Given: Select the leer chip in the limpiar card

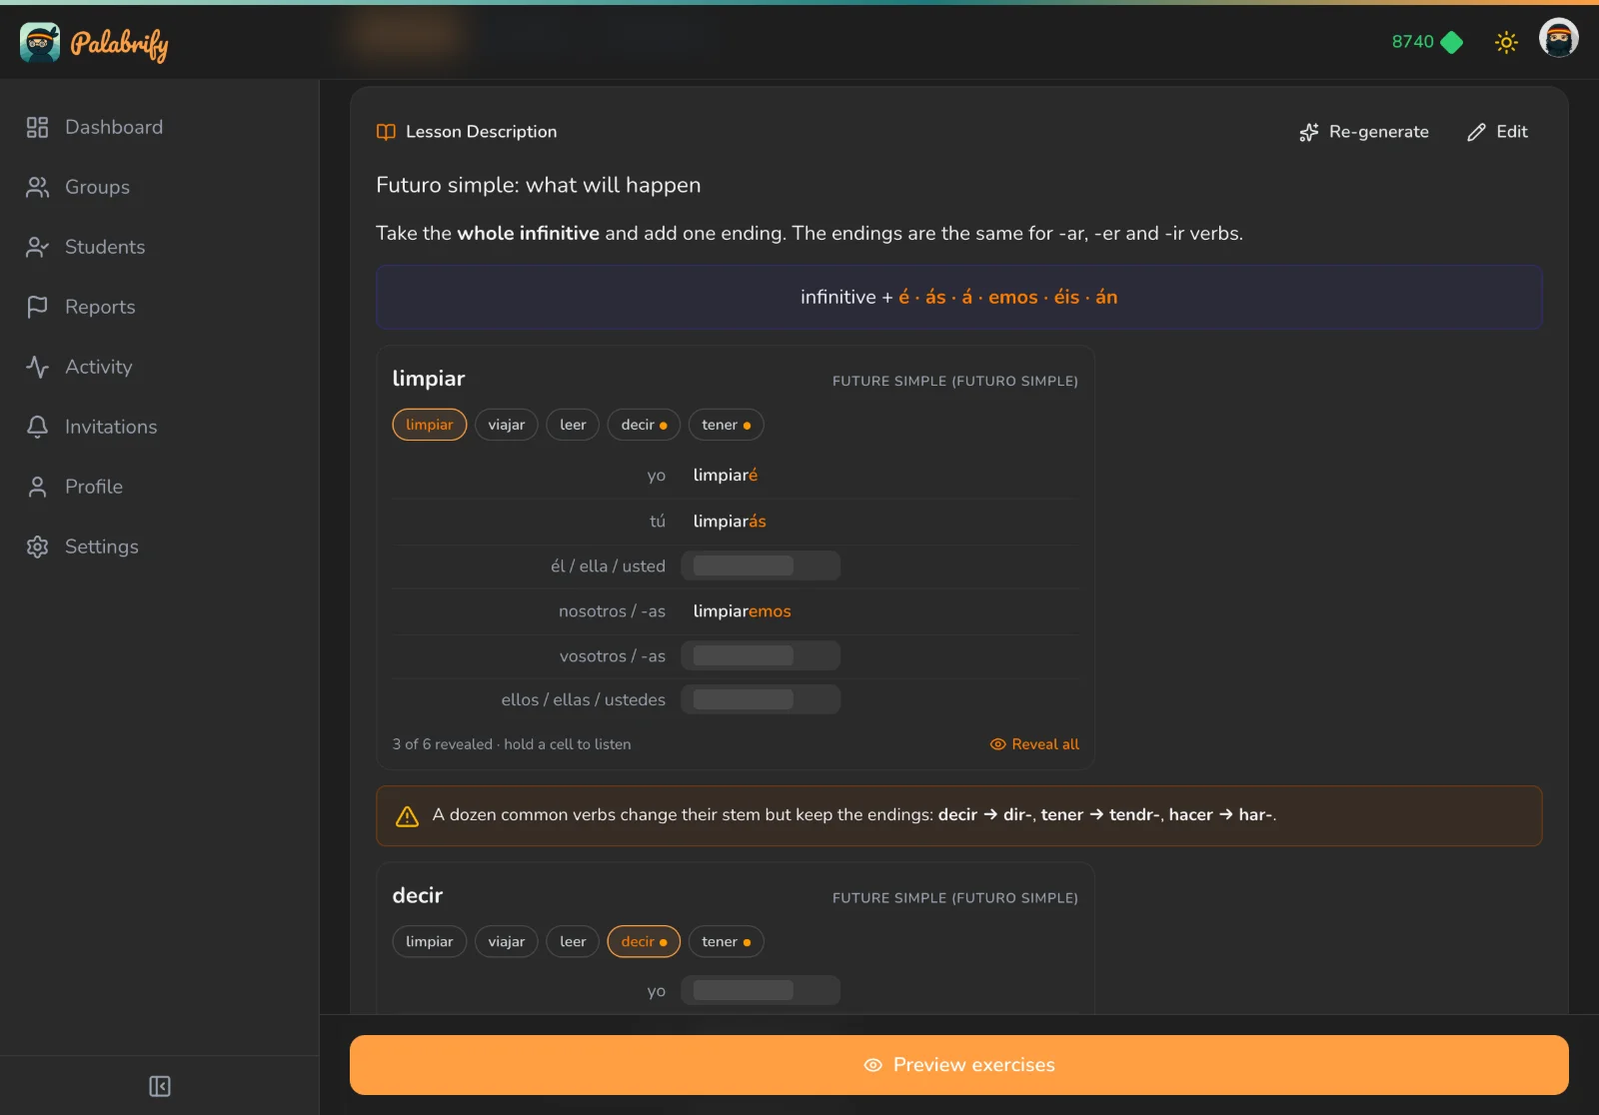Looking at the screenshot, I should coord(573,425).
